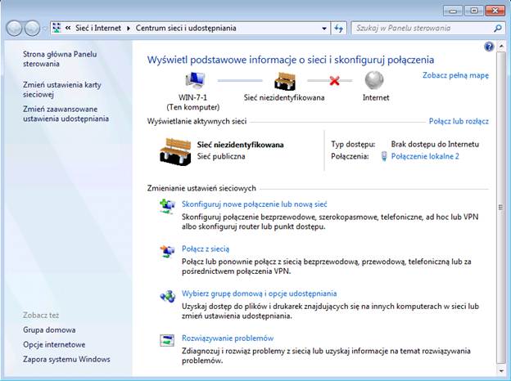Click the Zobacz pełną mapę link
Image resolution: width=511 pixels, height=381 pixels.
click(x=455, y=75)
